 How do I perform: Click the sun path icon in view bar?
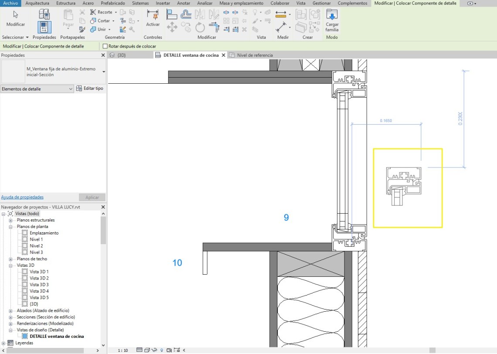pyautogui.click(x=154, y=350)
